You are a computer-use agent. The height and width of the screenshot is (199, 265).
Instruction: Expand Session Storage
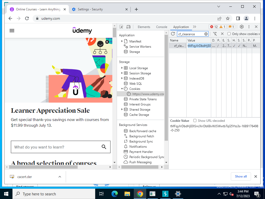click(122, 73)
